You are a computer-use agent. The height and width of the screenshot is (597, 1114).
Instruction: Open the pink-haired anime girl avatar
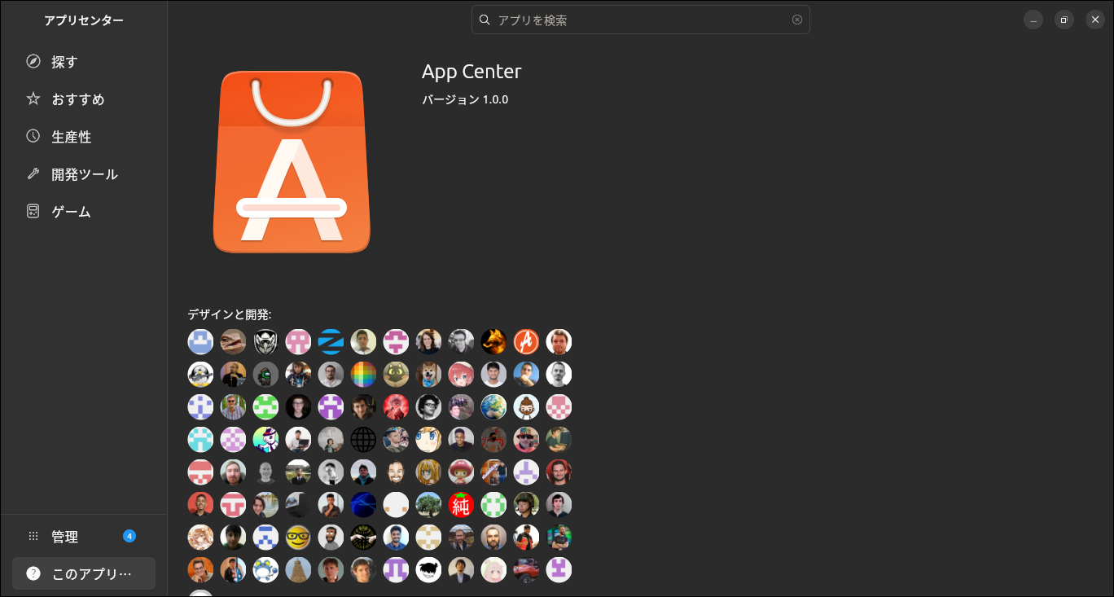[x=461, y=375]
